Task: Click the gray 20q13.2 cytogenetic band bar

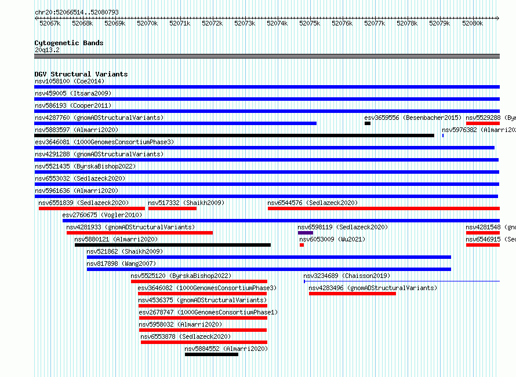Action: pos(267,56)
